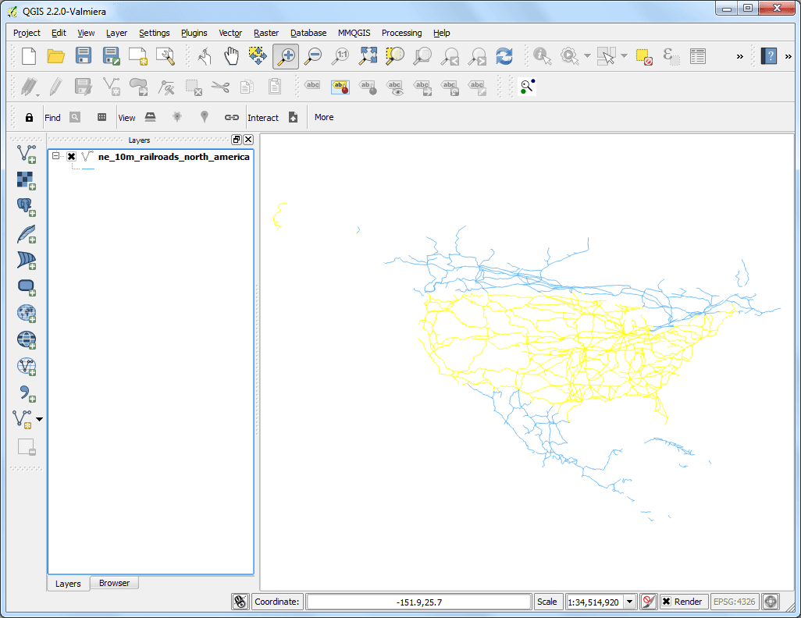Switch to the Browser tab
This screenshot has width=801, height=618.
[x=114, y=583]
